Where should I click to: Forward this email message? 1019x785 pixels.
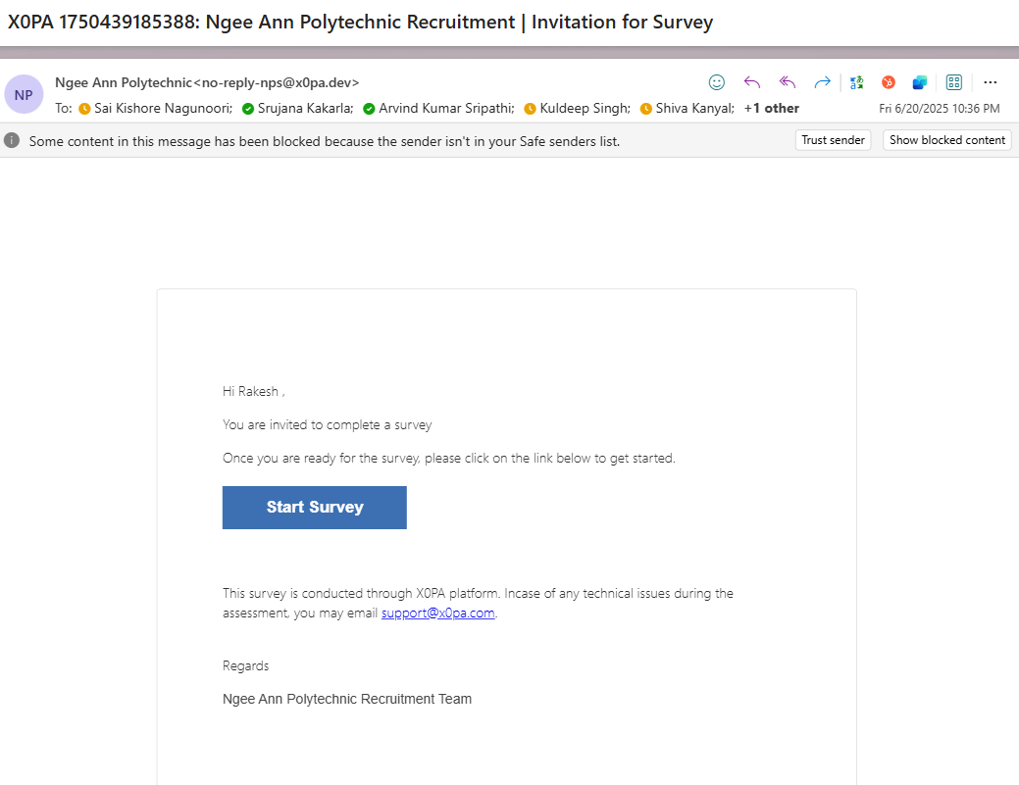(x=822, y=82)
